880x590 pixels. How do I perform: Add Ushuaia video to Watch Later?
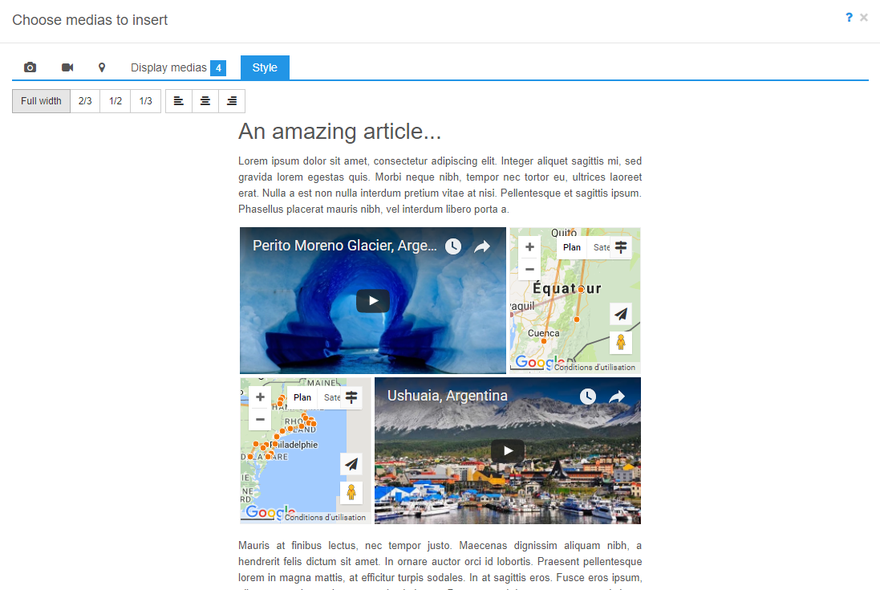(x=588, y=397)
